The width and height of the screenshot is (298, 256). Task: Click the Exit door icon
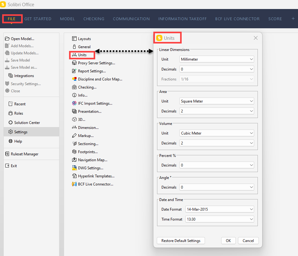pos(7,166)
